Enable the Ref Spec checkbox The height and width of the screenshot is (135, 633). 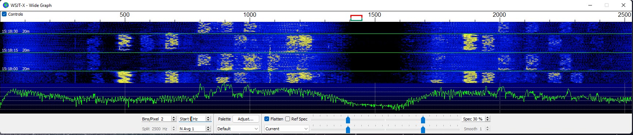[x=288, y=119]
